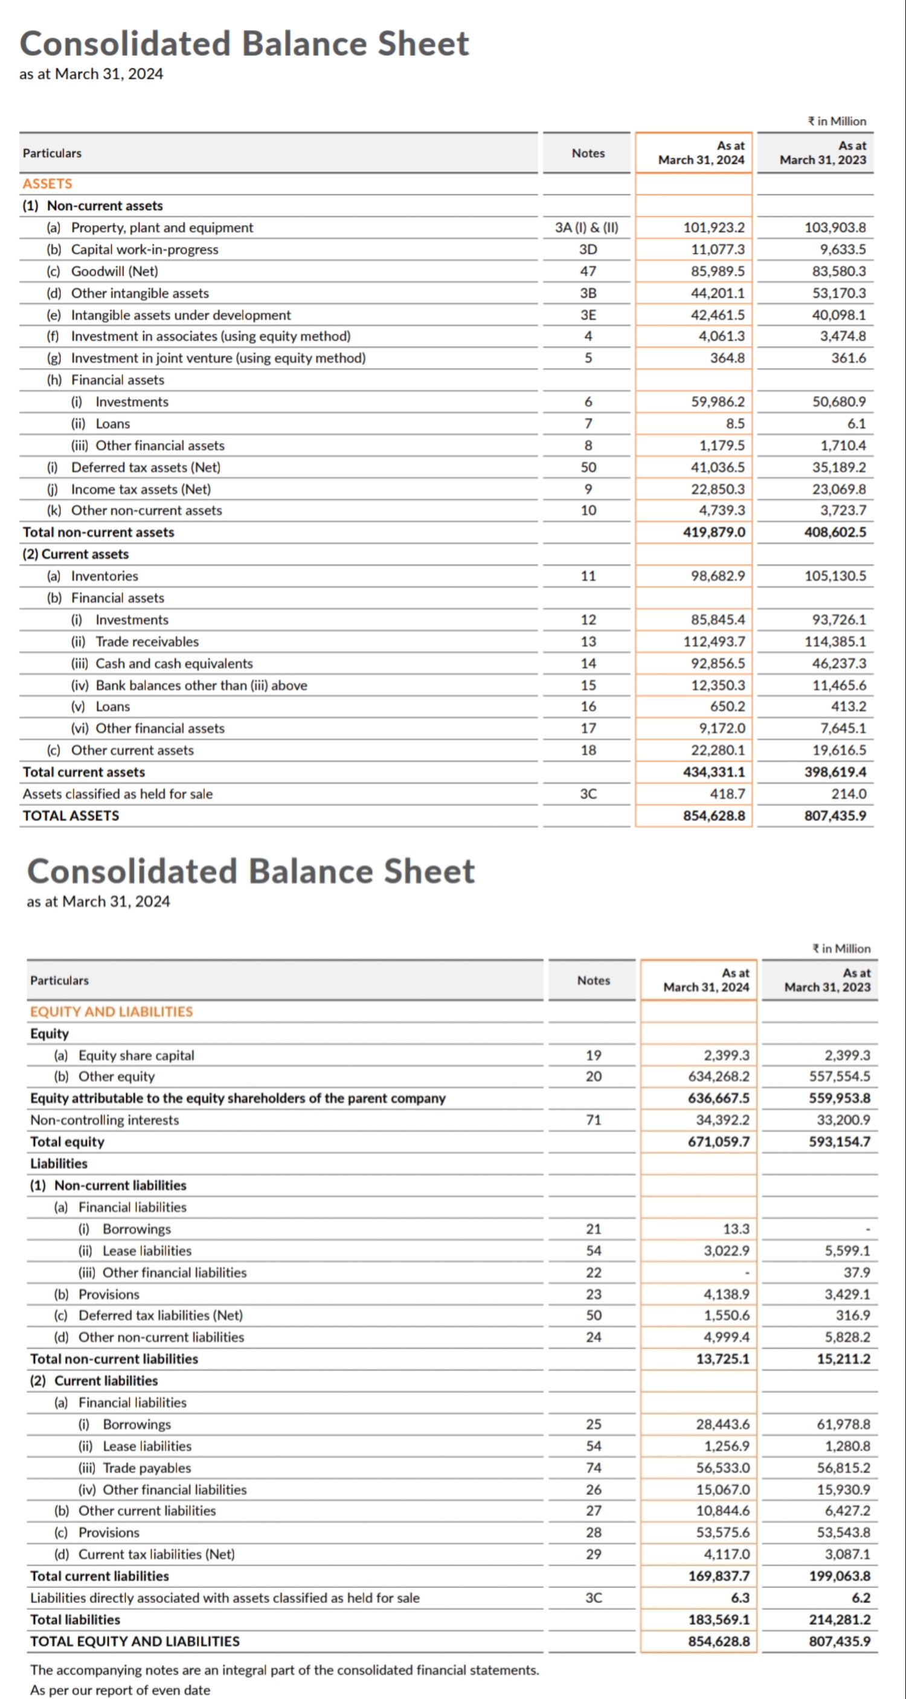Viewport: 906px width, 1699px height.
Task: Select 'Assets classified as held for sale' text
Action: coord(117,794)
